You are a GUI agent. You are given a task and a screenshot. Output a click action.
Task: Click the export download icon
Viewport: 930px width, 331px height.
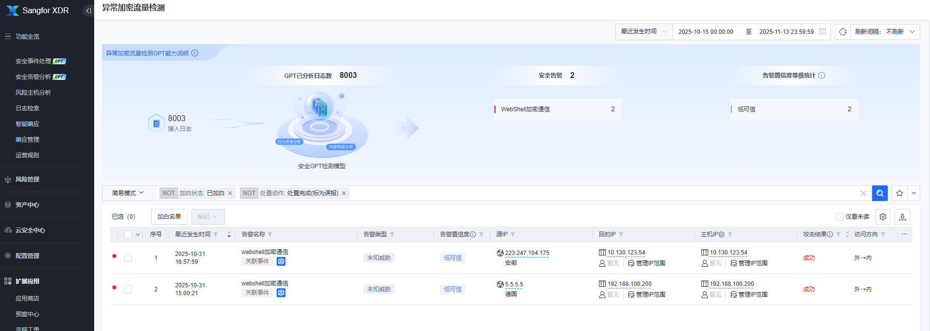point(903,217)
